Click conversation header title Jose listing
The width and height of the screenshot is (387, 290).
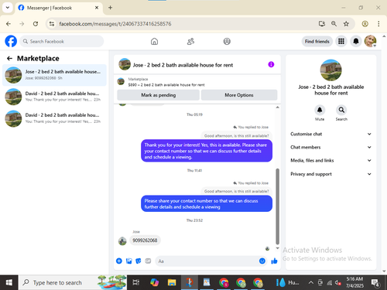tap(183, 65)
